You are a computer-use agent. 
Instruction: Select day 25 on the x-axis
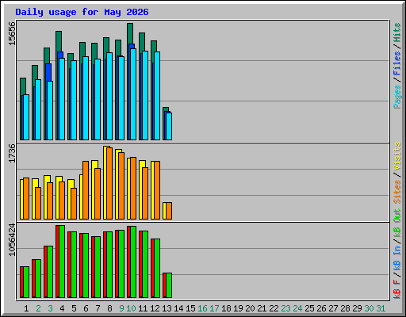(309, 308)
